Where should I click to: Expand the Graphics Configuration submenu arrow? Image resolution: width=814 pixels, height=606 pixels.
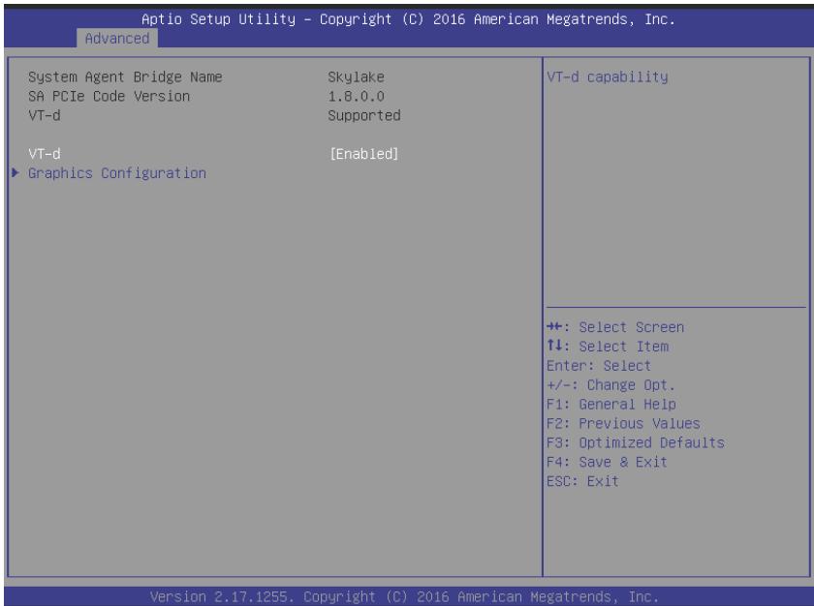(16, 172)
